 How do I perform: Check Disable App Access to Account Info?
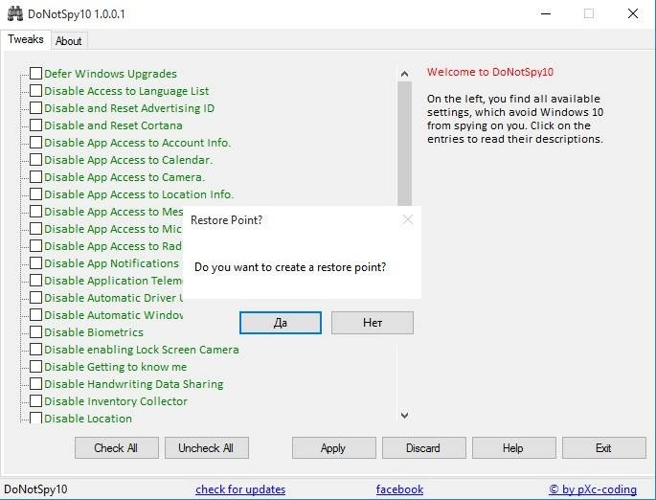pos(36,143)
